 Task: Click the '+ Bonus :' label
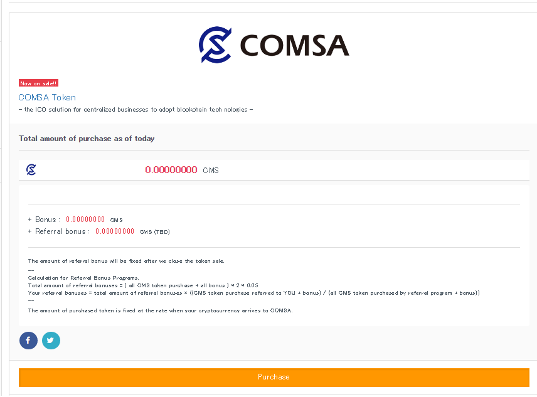coord(44,220)
